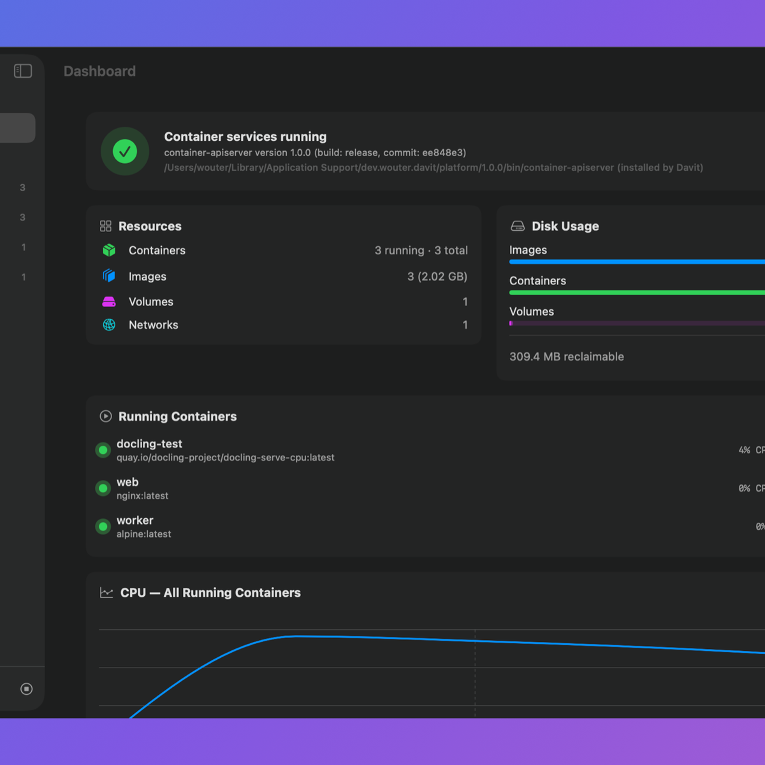Click the Disk Usage drive icon
Screen dimensions: 765x765
[x=518, y=226]
